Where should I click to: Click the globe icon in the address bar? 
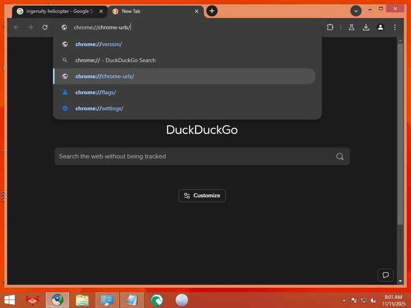click(x=64, y=27)
